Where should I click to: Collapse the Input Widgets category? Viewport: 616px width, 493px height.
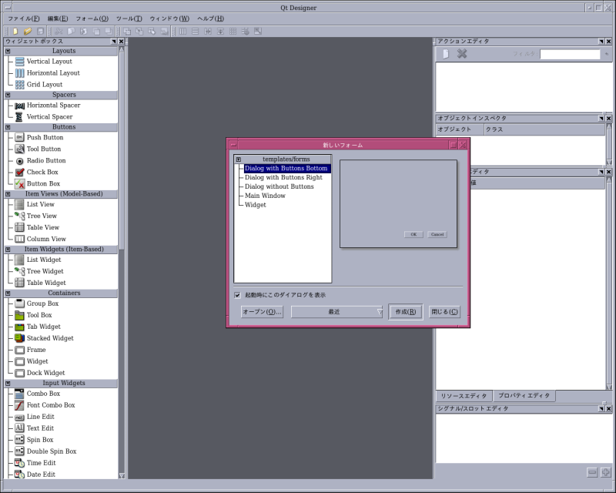(x=8, y=384)
